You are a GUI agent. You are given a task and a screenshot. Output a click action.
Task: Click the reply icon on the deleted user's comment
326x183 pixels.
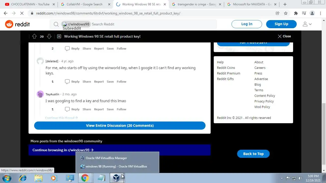(67, 82)
